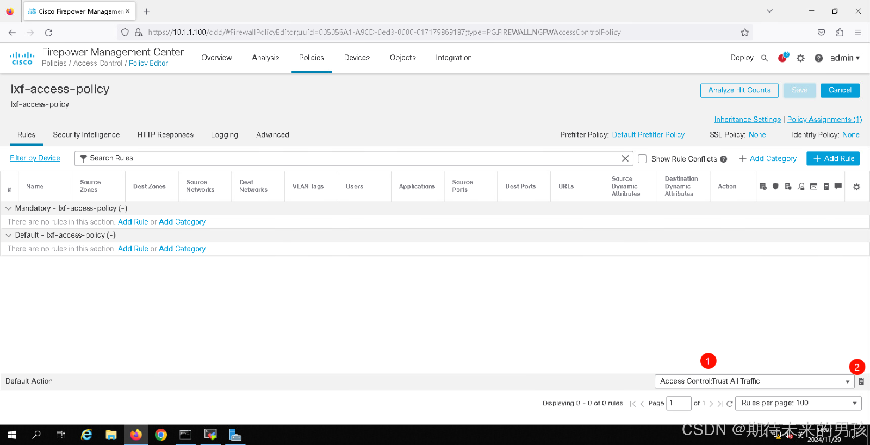Click the YouTube EDU window column icon
870x445 pixels.
[813, 187]
